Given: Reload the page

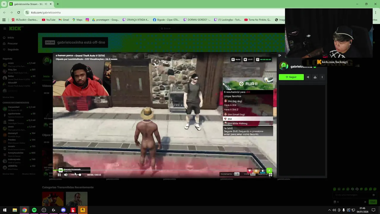Looking at the screenshot, I should (x=18, y=12).
